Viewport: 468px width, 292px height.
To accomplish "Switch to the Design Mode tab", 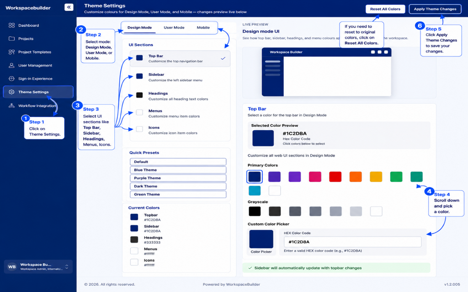I will (139, 27).
